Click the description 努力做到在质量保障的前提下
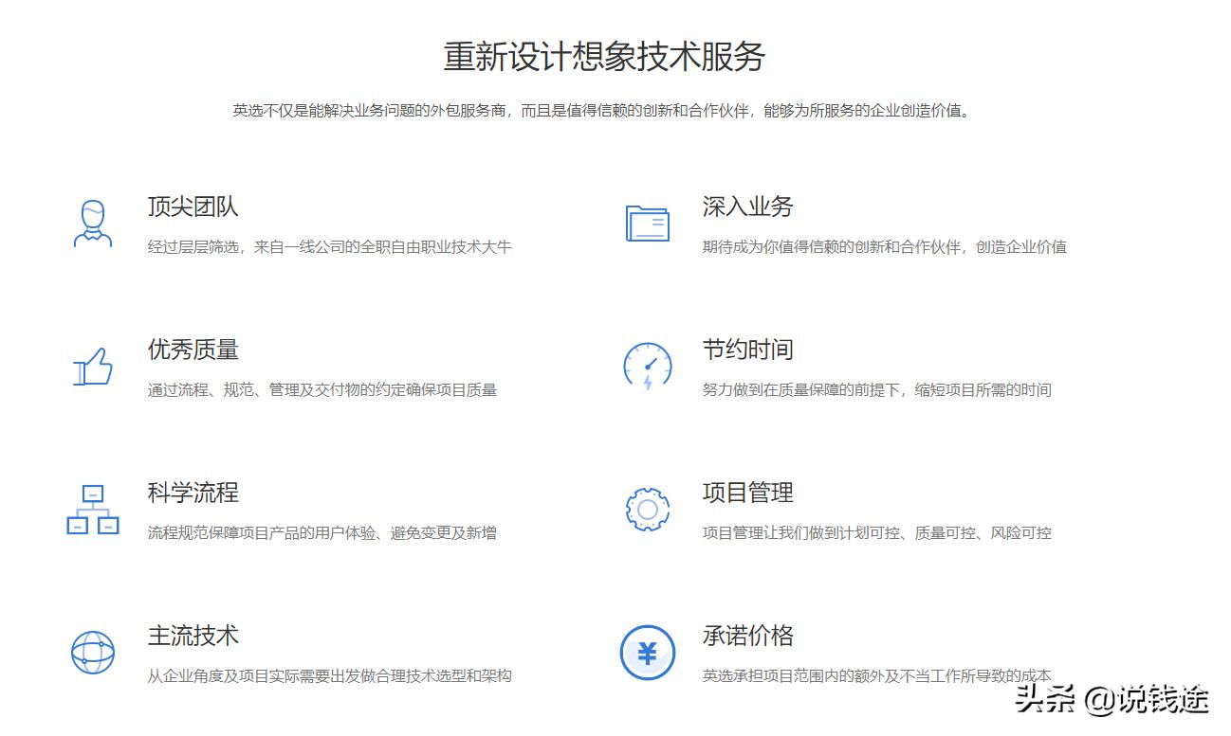1231x736 pixels. (x=877, y=390)
